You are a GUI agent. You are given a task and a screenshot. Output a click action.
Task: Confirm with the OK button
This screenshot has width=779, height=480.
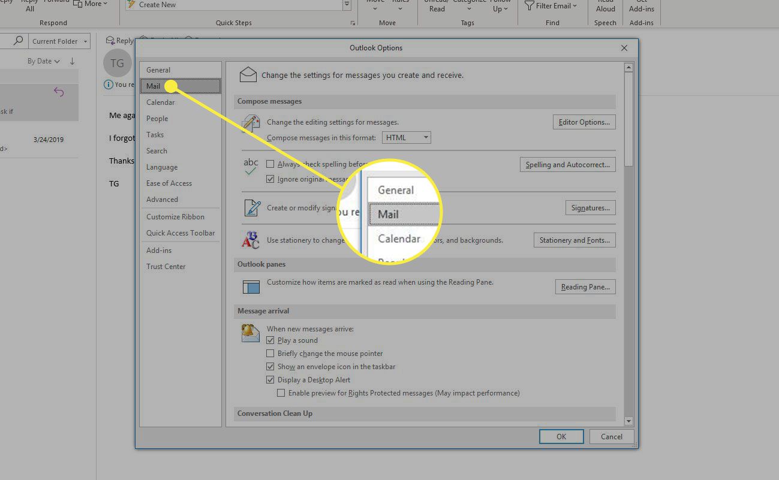pos(561,437)
